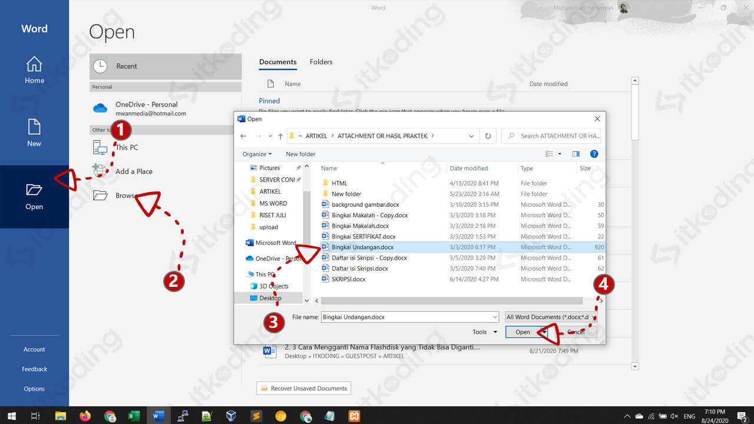Screen dimensions: 754x424
Task: Click Open button in dialog
Action: pyautogui.click(x=522, y=332)
